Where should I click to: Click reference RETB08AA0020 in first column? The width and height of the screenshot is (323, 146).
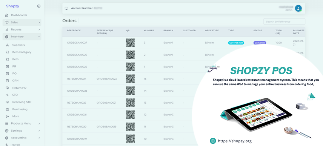(77, 127)
